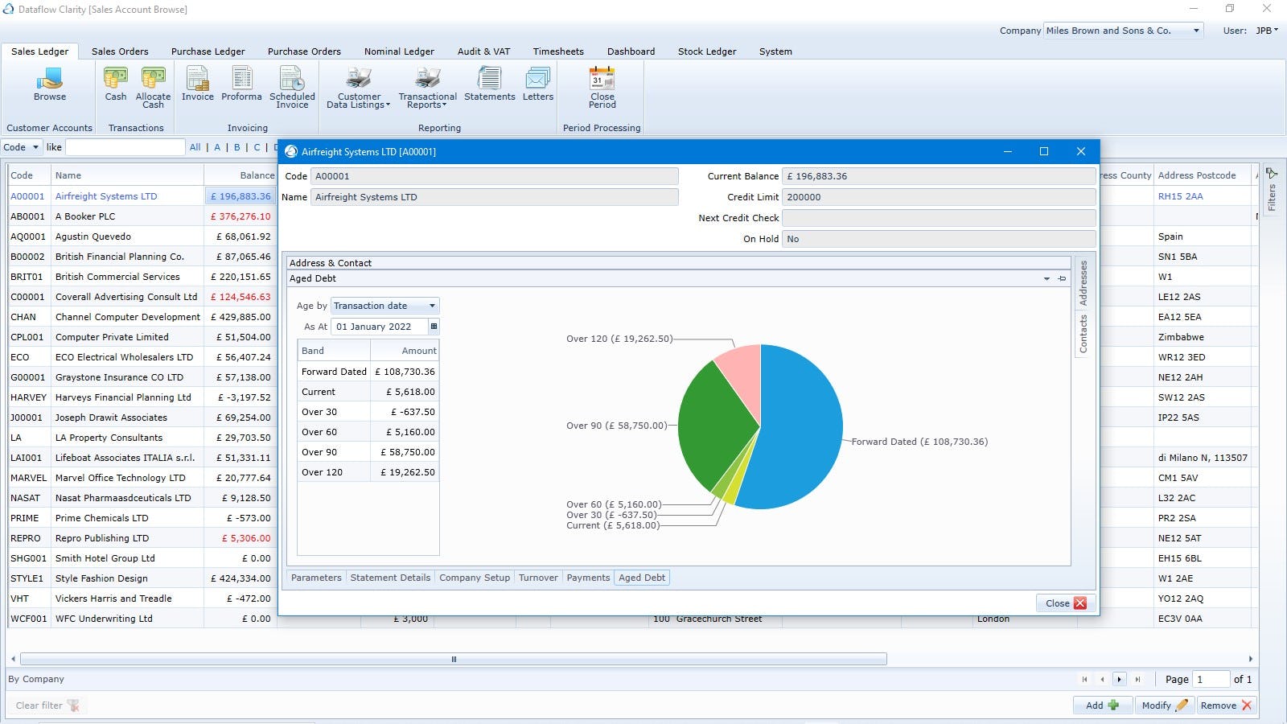Filter accounts by letter B
The width and height of the screenshot is (1287, 724).
coord(237,147)
